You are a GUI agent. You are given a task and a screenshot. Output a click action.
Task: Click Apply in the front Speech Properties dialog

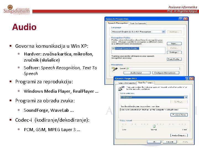[x=185, y=142]
